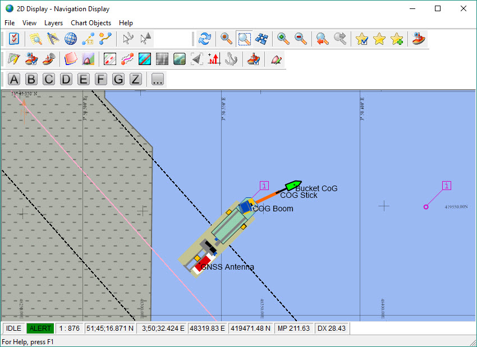Click the green Bucket CoG marker on map
Image resolution: width=477 pixels, height=347 pixels.
(292, 186)
